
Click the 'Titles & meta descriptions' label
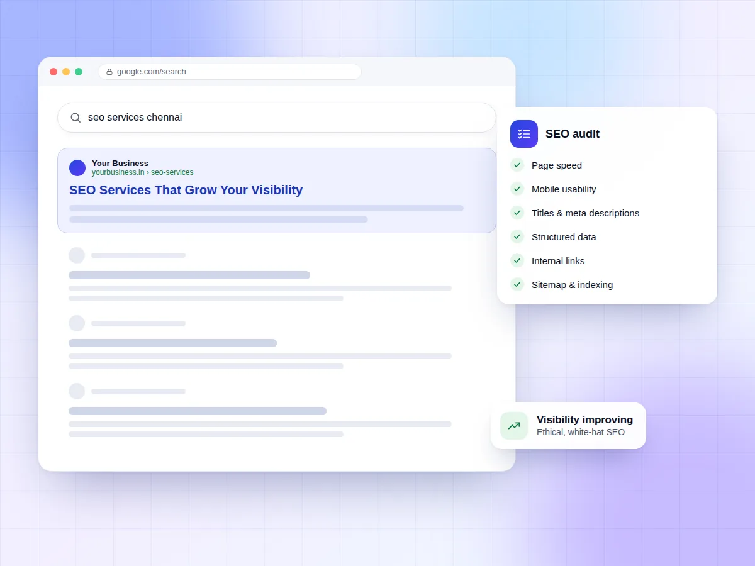click(x=585, y=213)
